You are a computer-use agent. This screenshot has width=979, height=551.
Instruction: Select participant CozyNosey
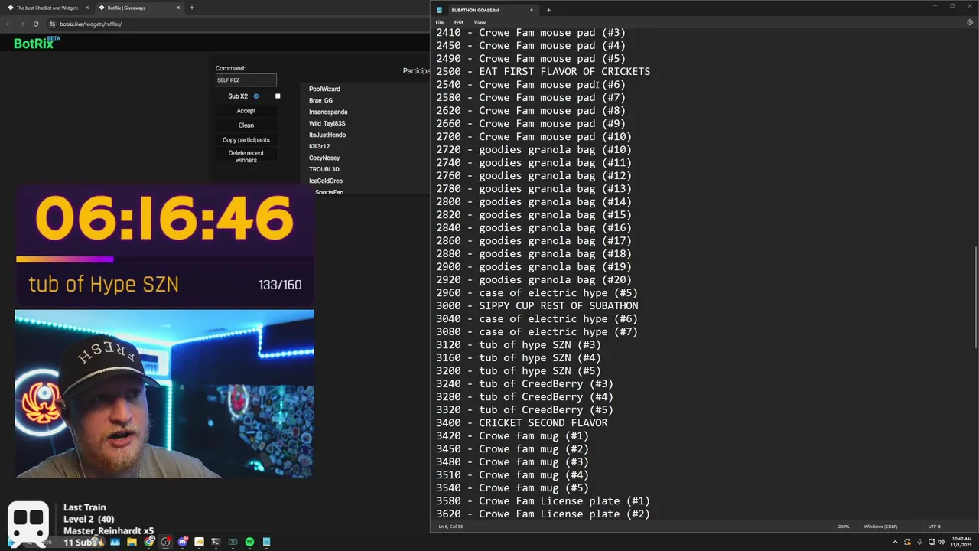click(324, 158)
